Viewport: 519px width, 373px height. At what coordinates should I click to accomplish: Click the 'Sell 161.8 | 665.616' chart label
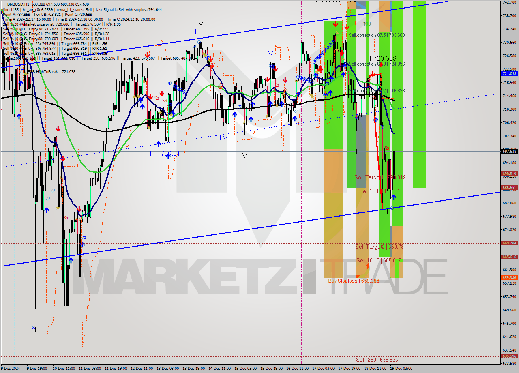[379, 260]
